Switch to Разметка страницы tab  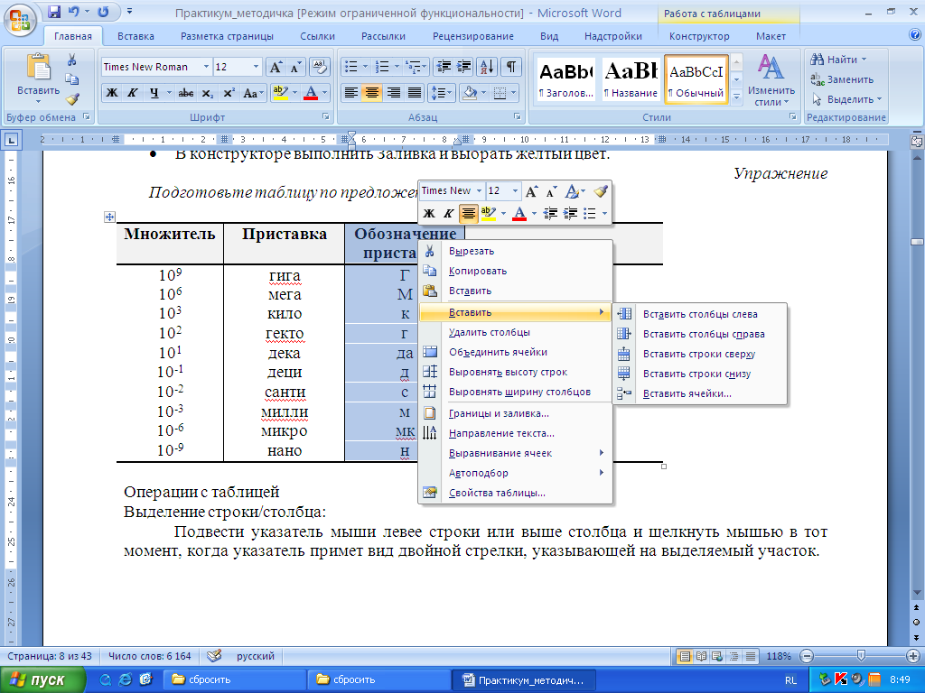click(227, 36)
